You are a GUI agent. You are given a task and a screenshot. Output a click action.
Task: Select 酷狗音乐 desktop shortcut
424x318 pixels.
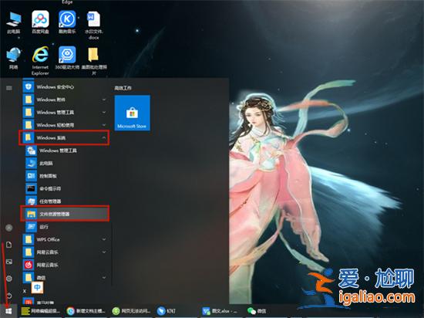tap(67, 22)
